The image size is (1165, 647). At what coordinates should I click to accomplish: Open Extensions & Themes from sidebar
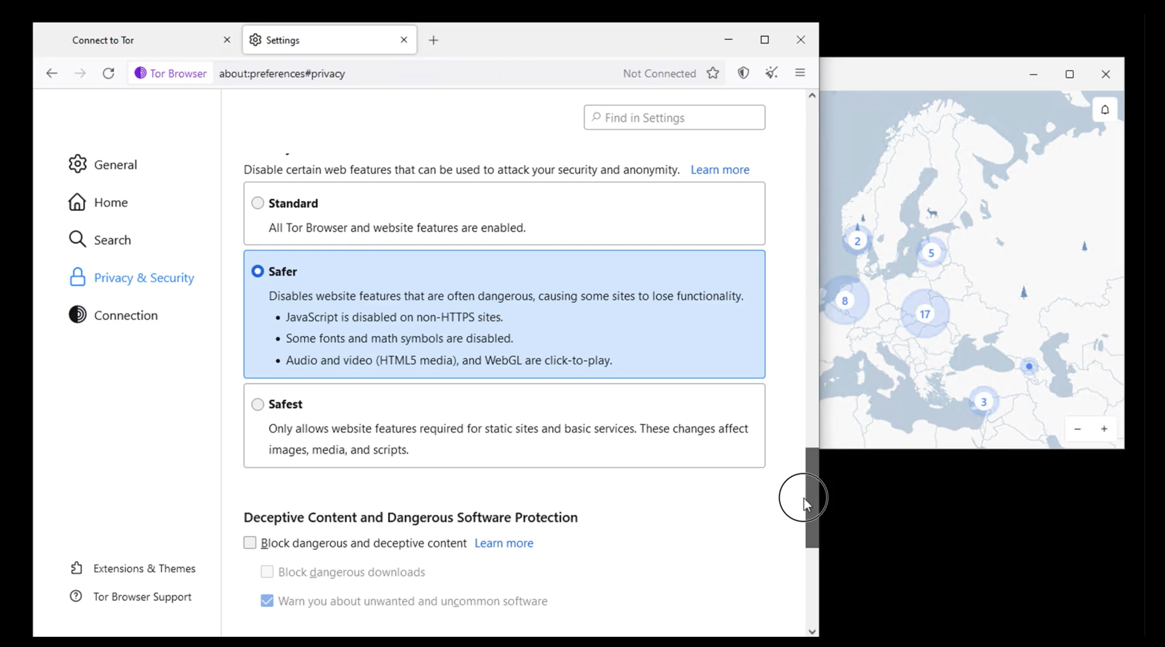[145, 568]
